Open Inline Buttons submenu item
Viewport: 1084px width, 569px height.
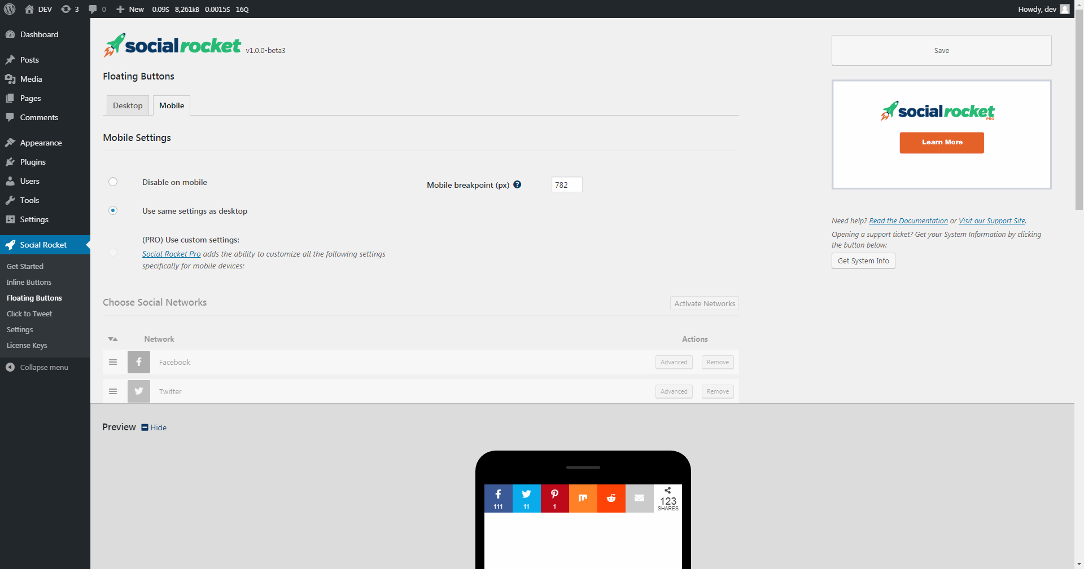click(29, 282)
